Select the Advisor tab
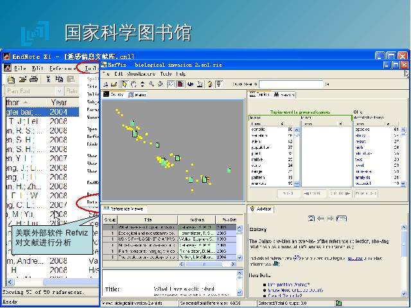Image resolution: width=411 pixels, height=308 pixels. pos(261,209)
